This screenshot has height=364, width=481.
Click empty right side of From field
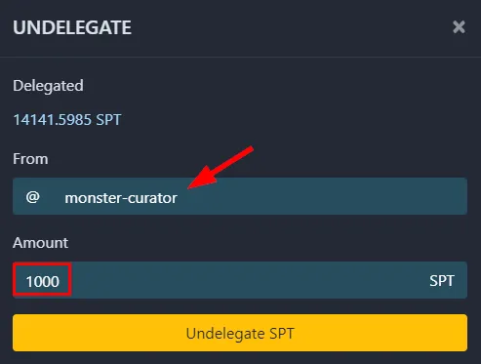tap(325, 196)
